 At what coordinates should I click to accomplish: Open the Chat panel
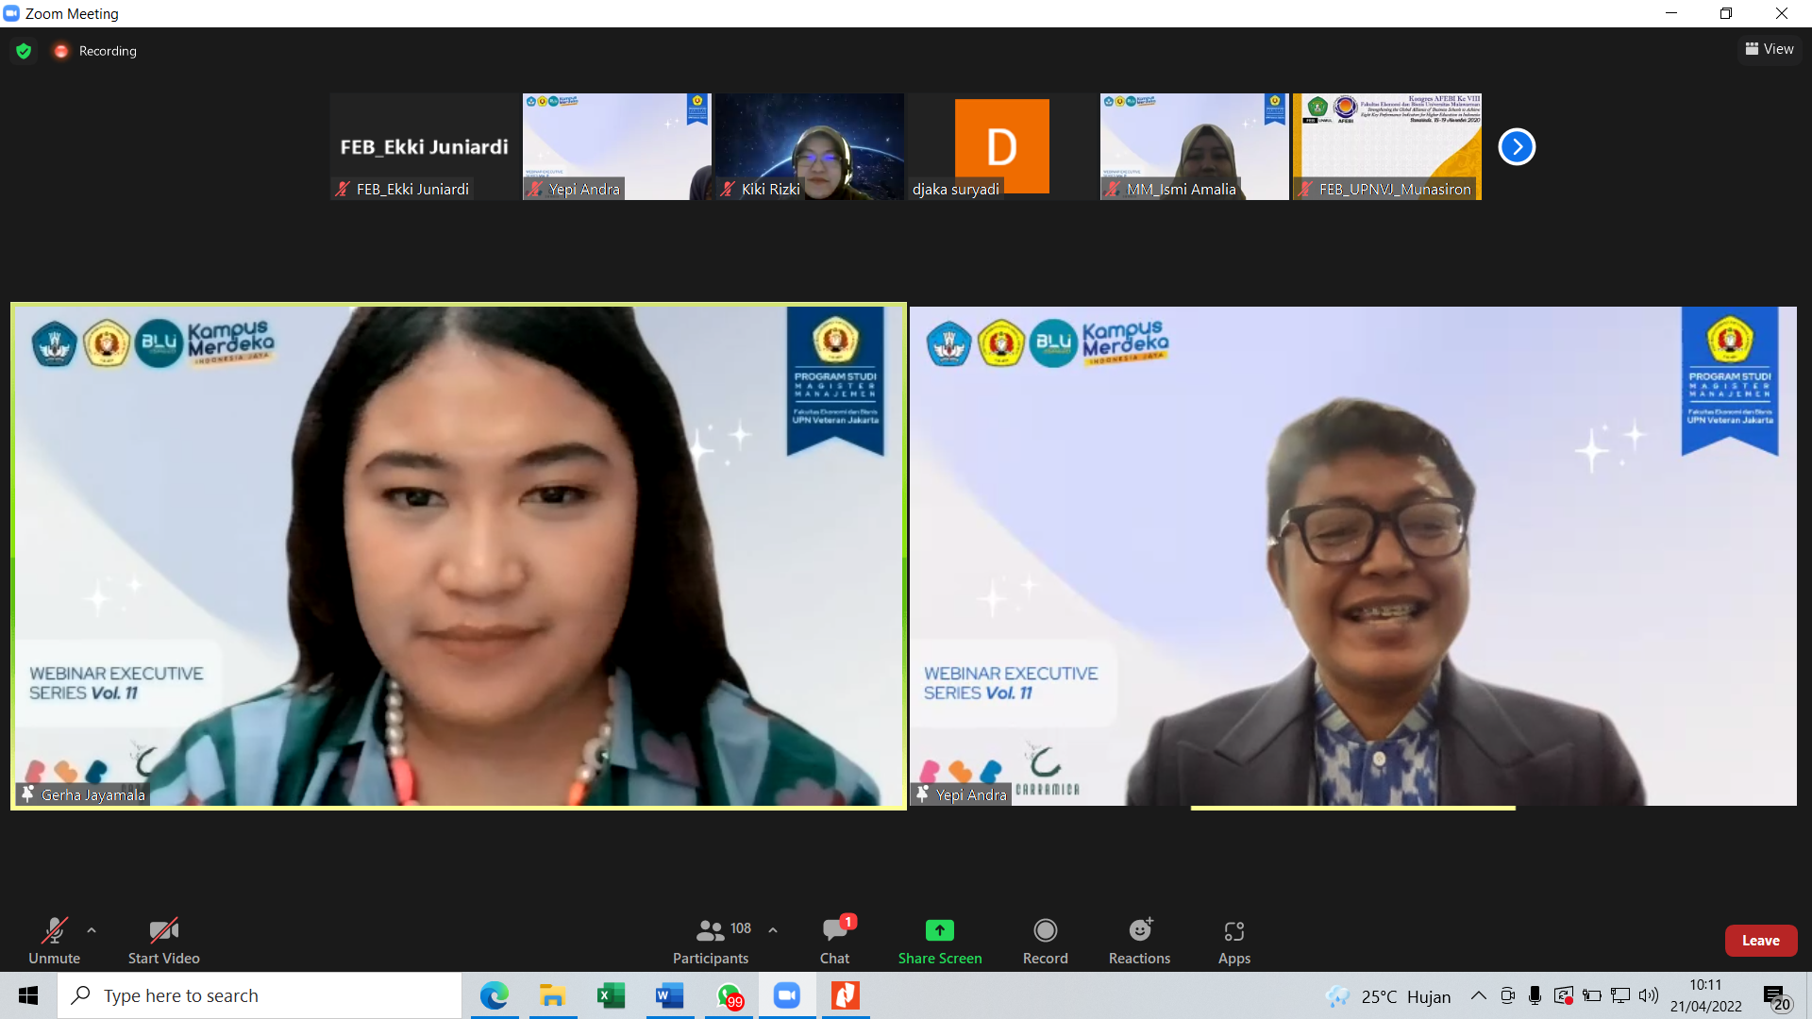tap(834, 940)
